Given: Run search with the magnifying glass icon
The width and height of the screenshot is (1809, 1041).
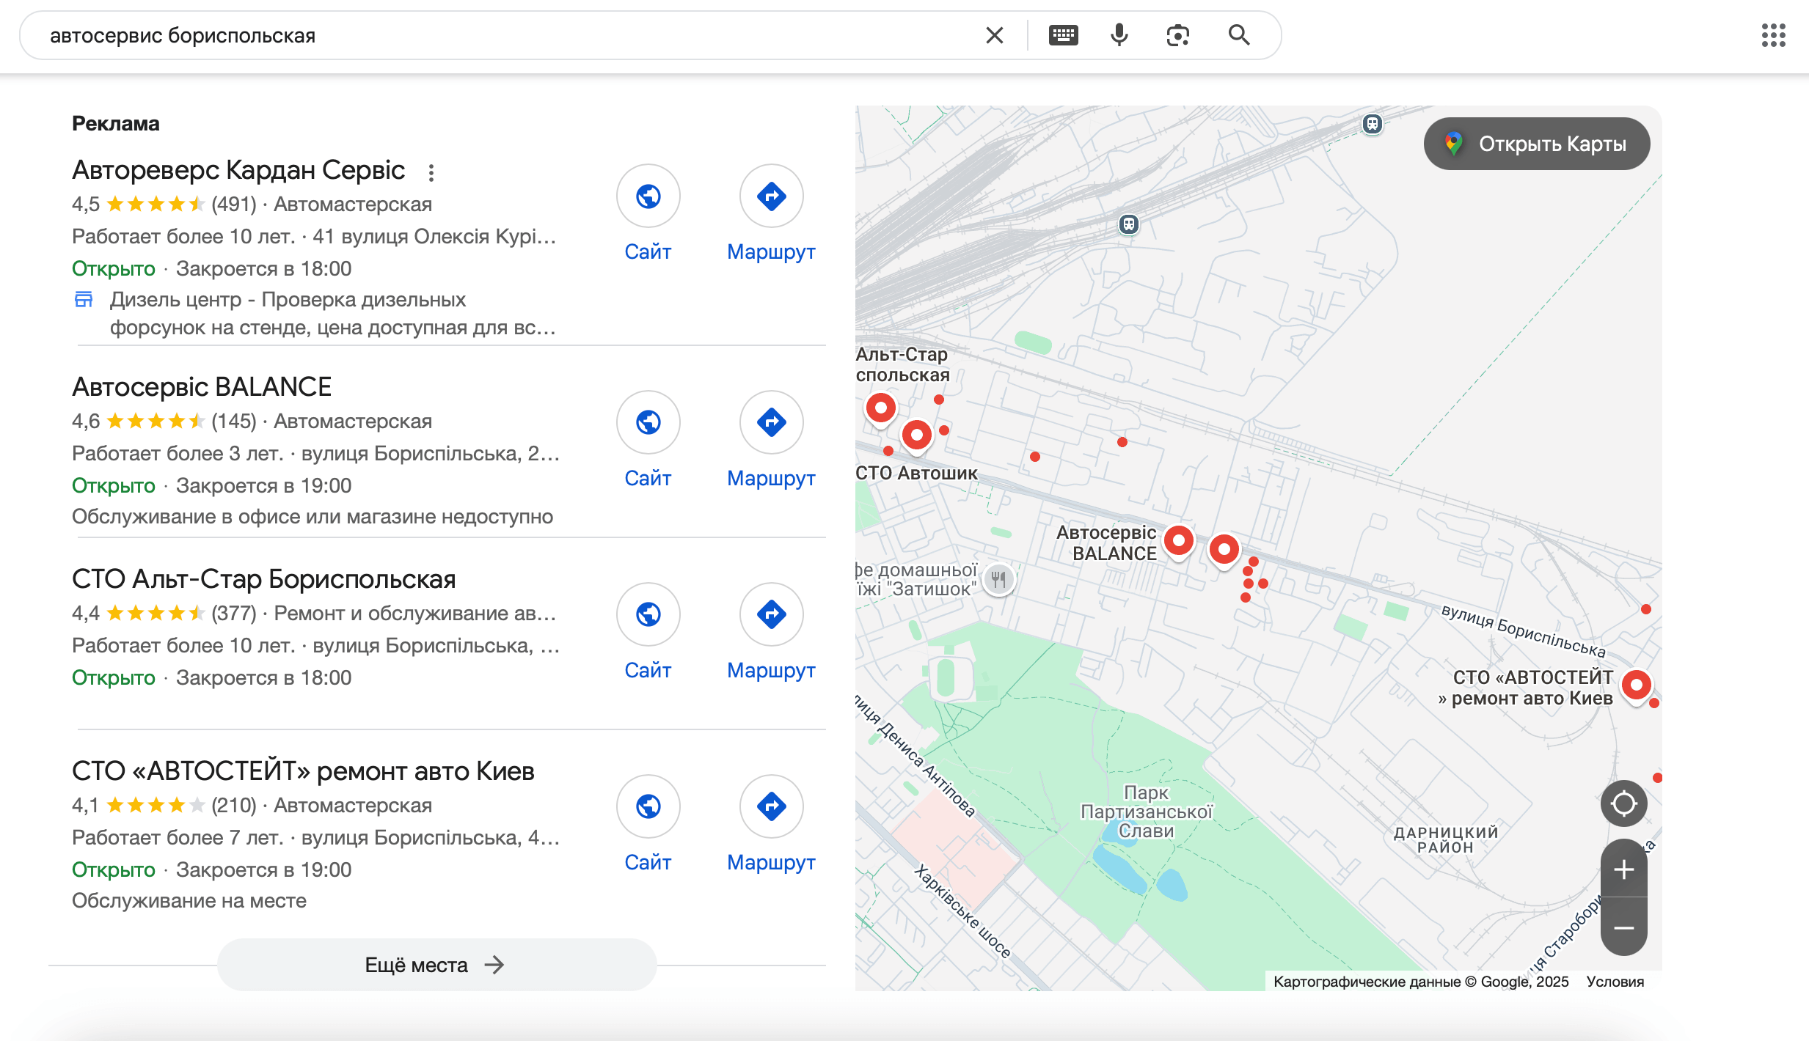Looking at the screenshot, I should tap(1239, 35).
